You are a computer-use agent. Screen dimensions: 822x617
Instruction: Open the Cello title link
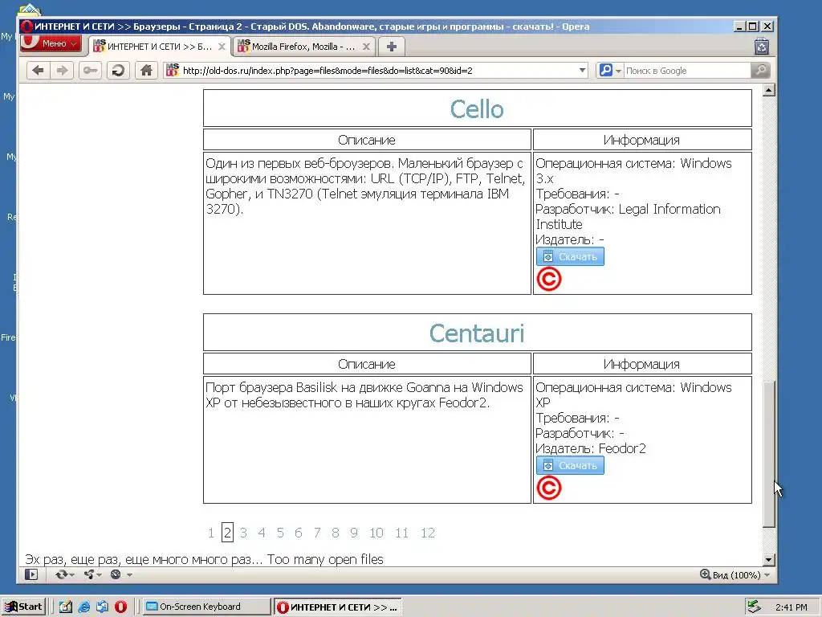click(477, 109)
